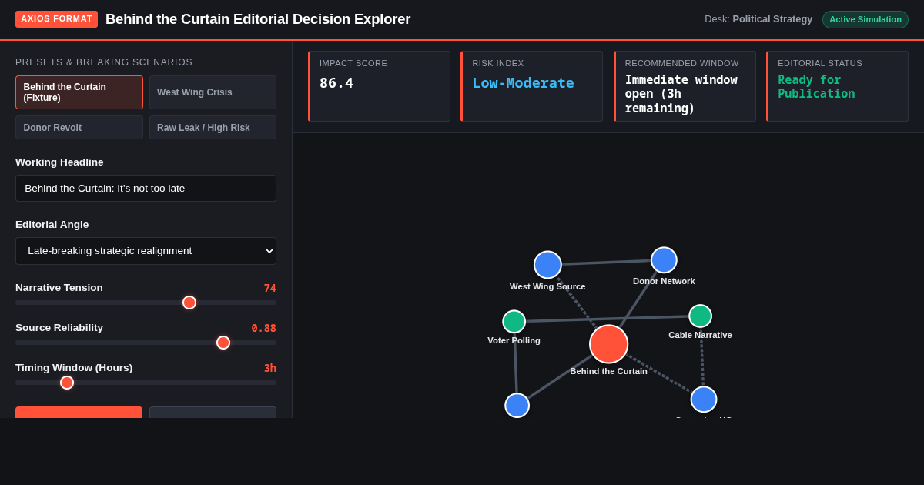Click the Ready for Publication status

pos(816,87)
